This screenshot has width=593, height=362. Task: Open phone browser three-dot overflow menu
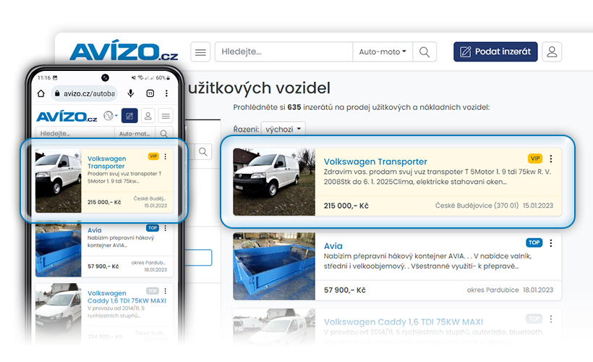(166, 93)
